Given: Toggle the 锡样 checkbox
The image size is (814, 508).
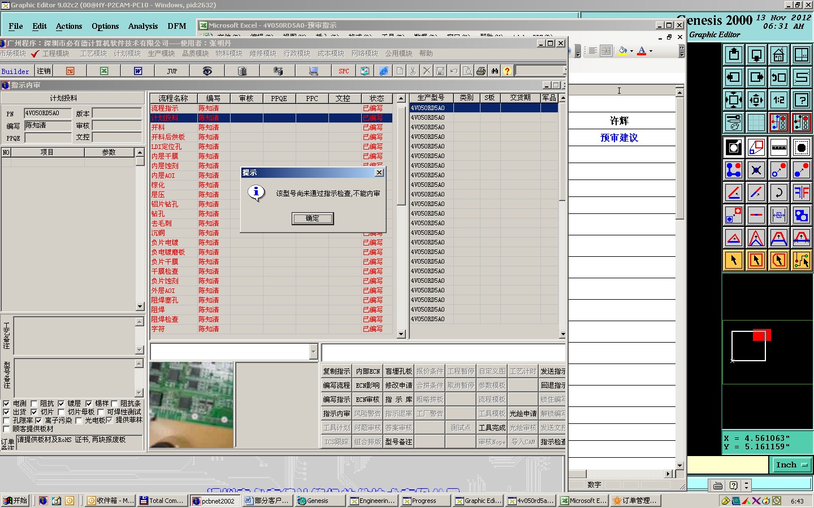Looking at the screenshot, I should point(89,404).
